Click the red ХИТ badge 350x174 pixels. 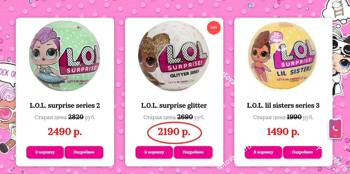(x=213, y=27)
